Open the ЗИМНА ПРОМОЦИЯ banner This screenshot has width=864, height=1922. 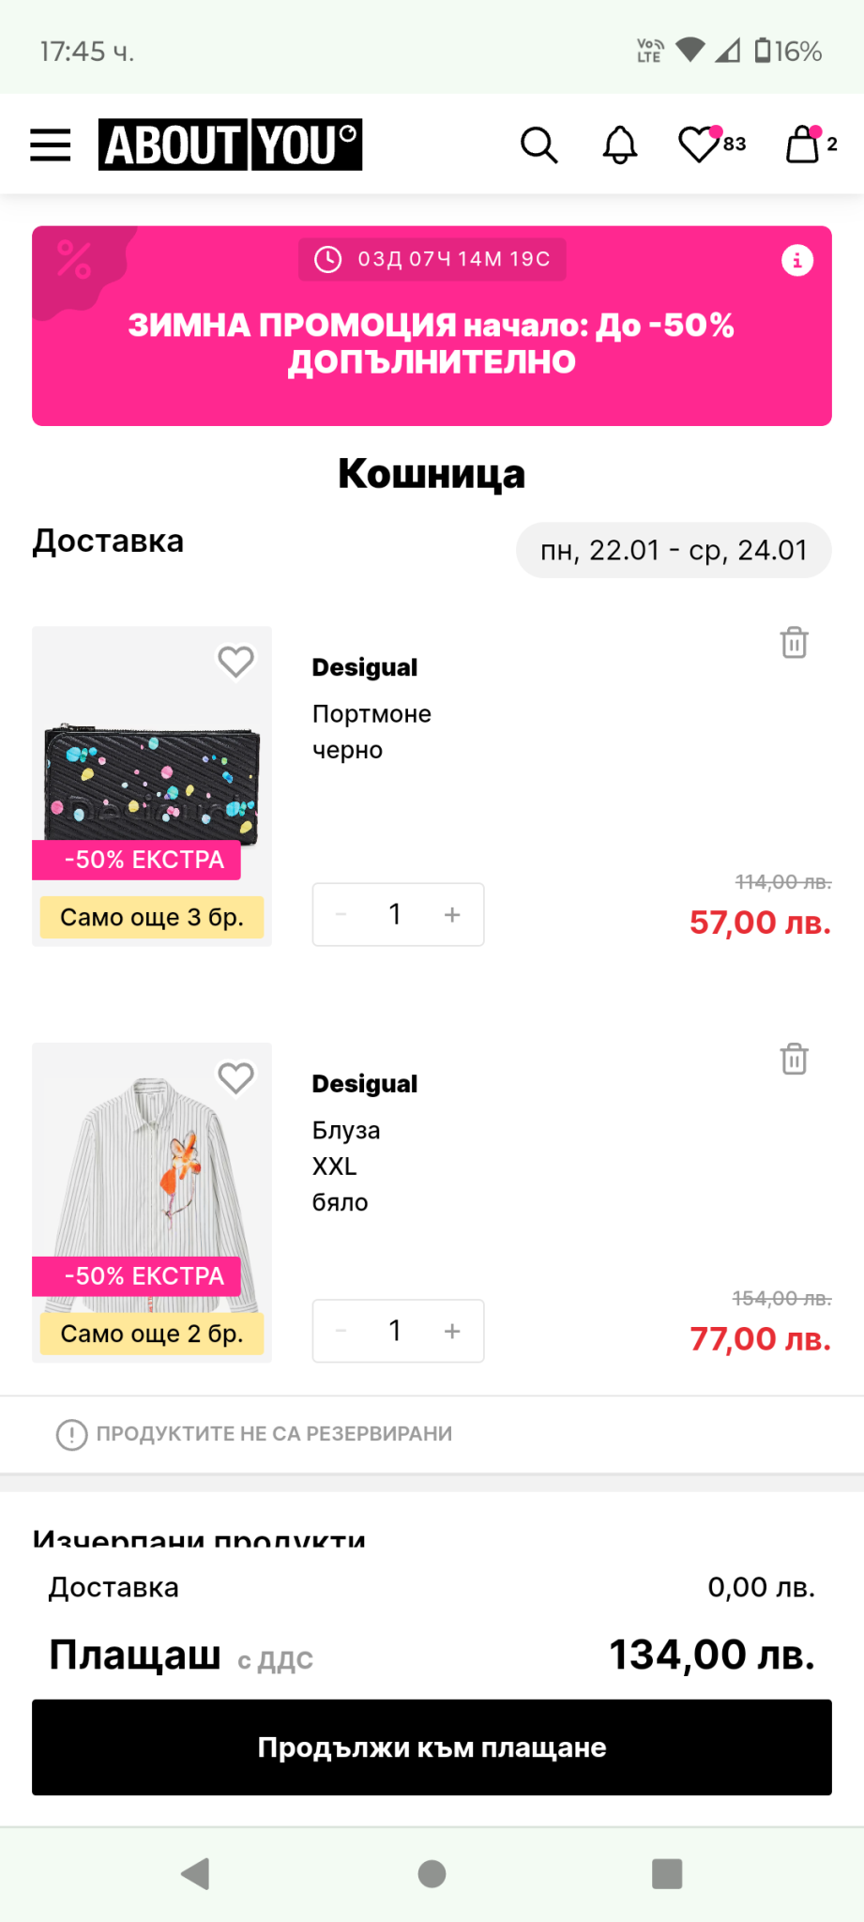432,343
